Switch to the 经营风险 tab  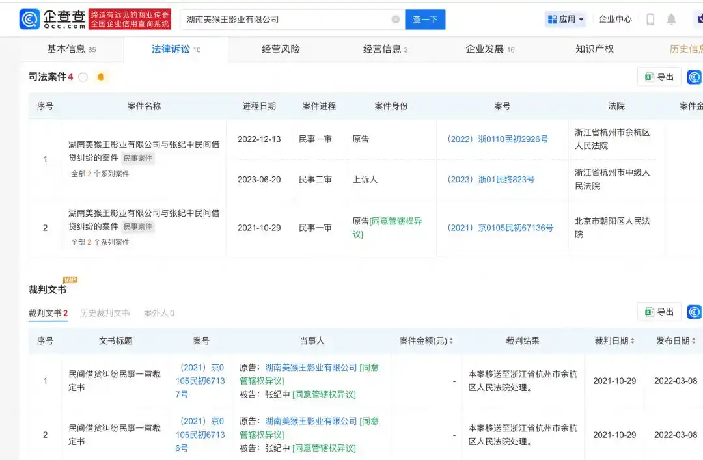click(281, 49)
